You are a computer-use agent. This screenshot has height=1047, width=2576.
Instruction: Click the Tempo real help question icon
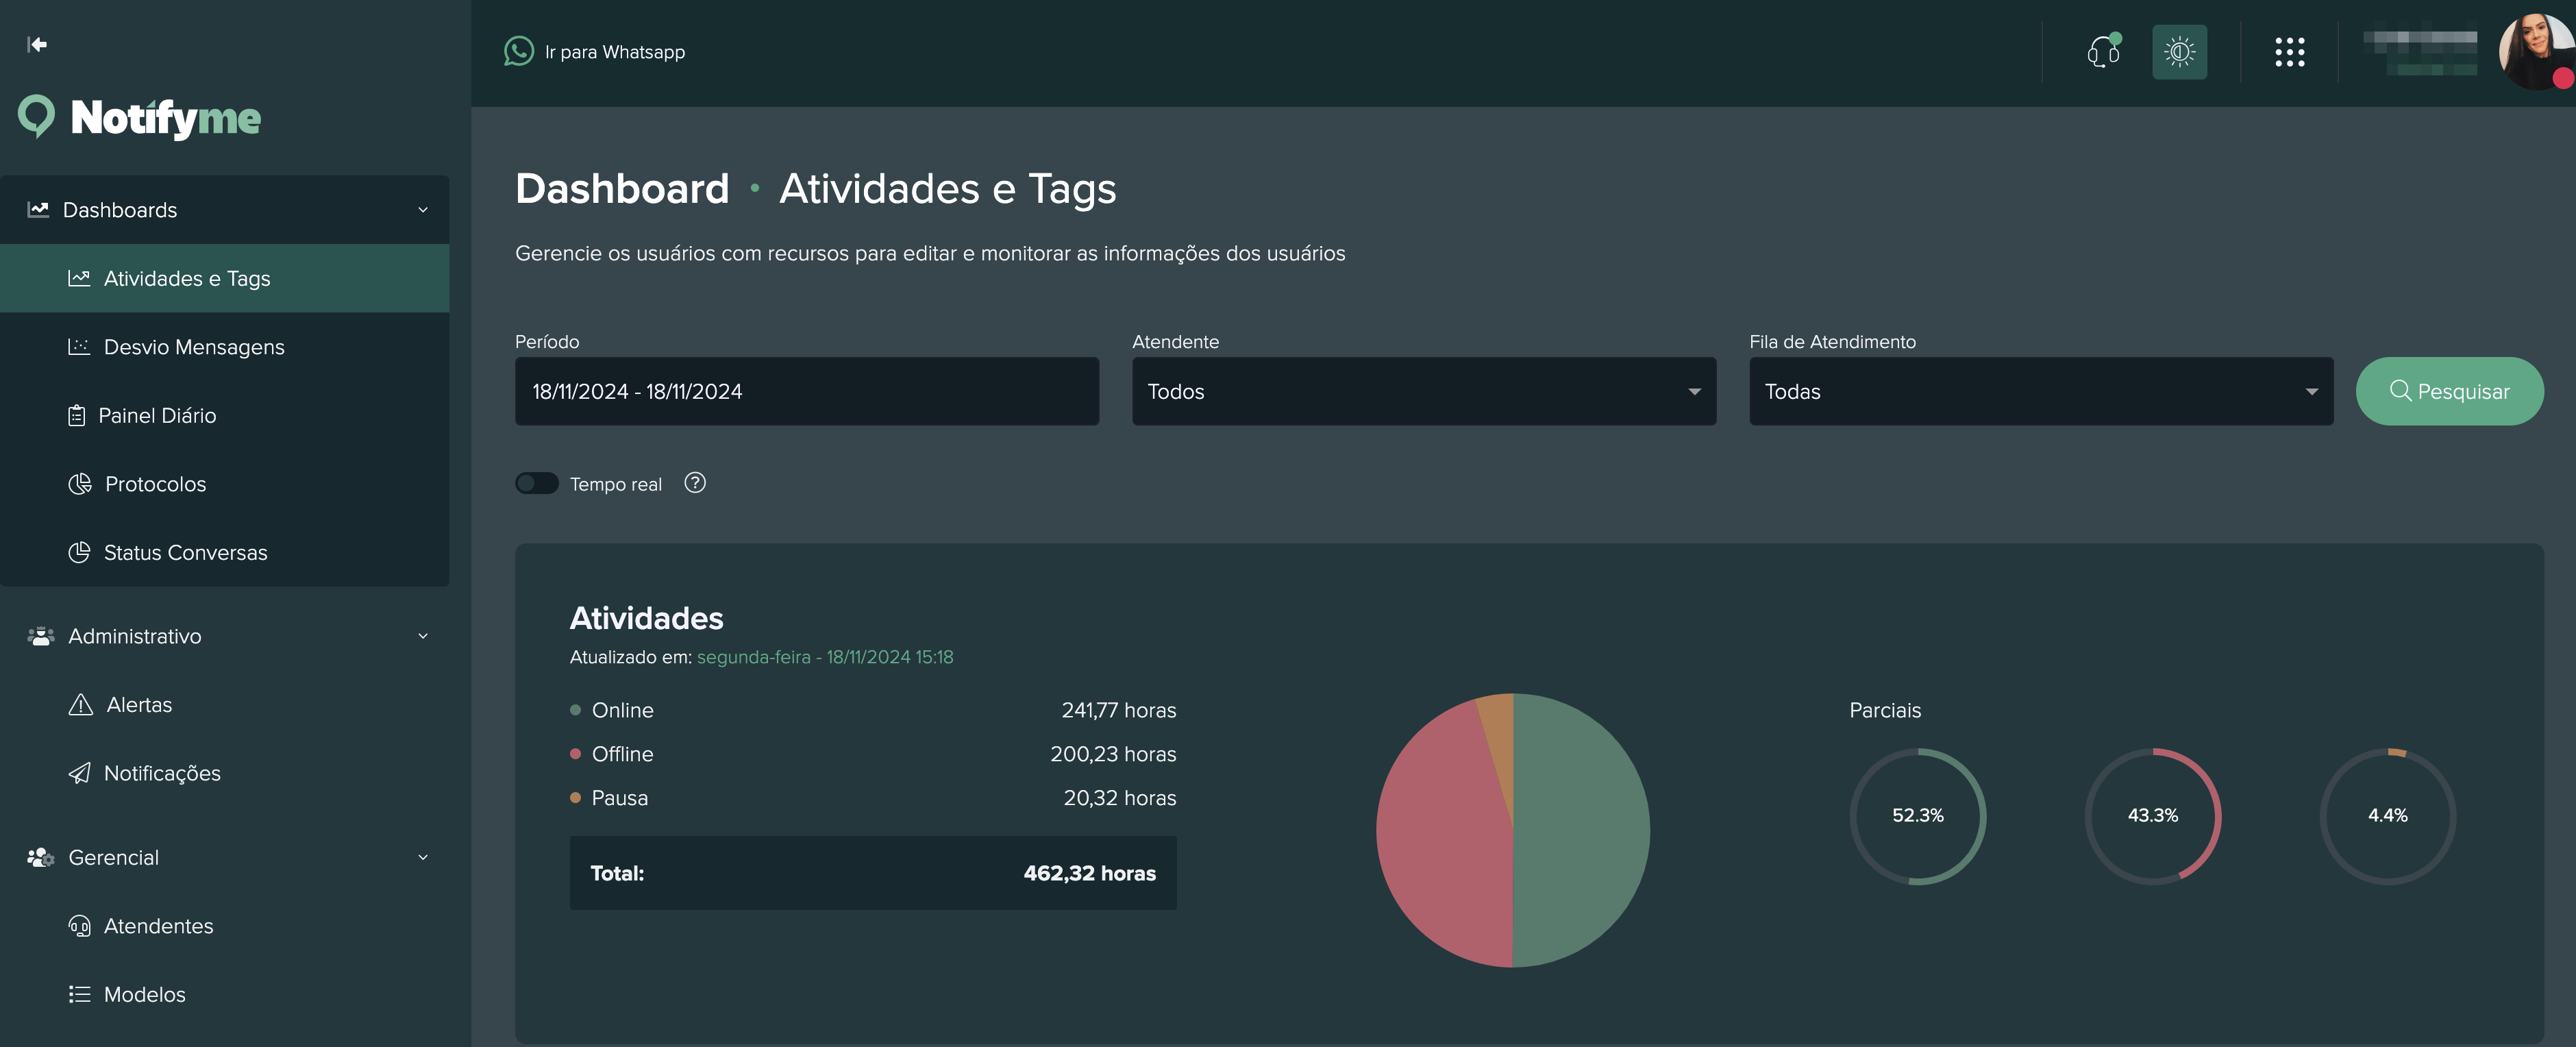(x=695, y=483)
